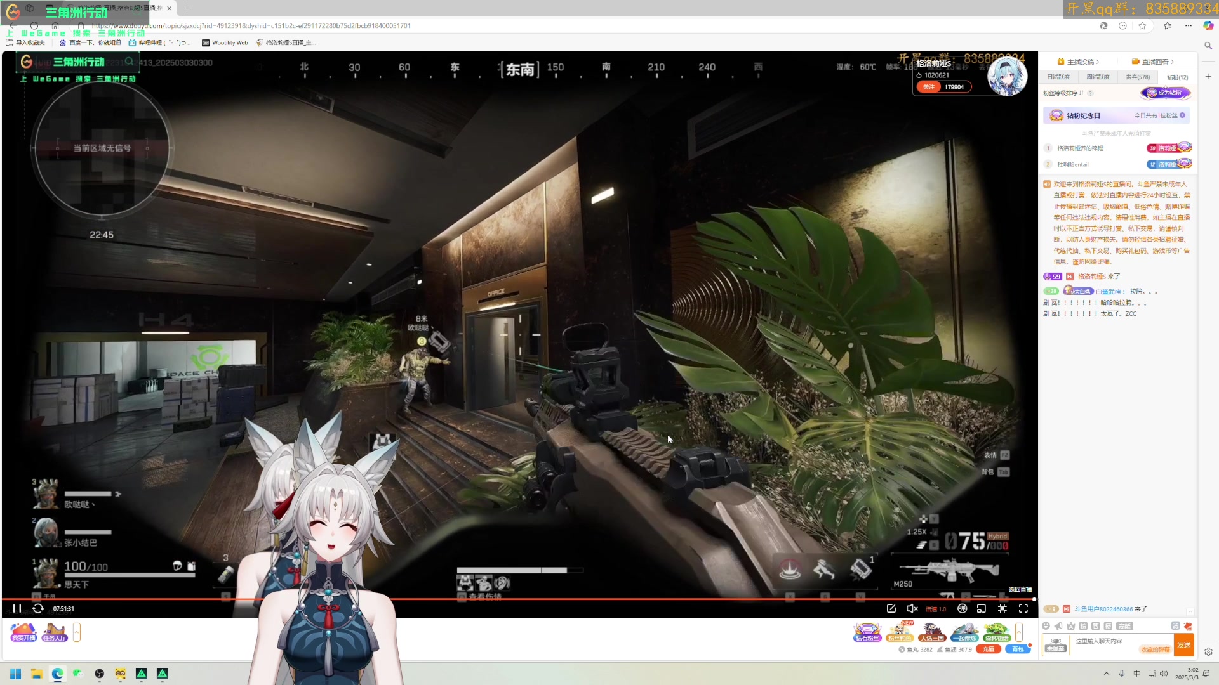
Task: Click the megaphone broadcast icon in chat toolbar
Action: coord(1058,626)
